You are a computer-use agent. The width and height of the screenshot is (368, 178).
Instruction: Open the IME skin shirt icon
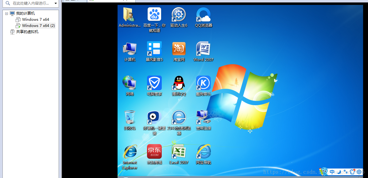[x=352, y=172]
